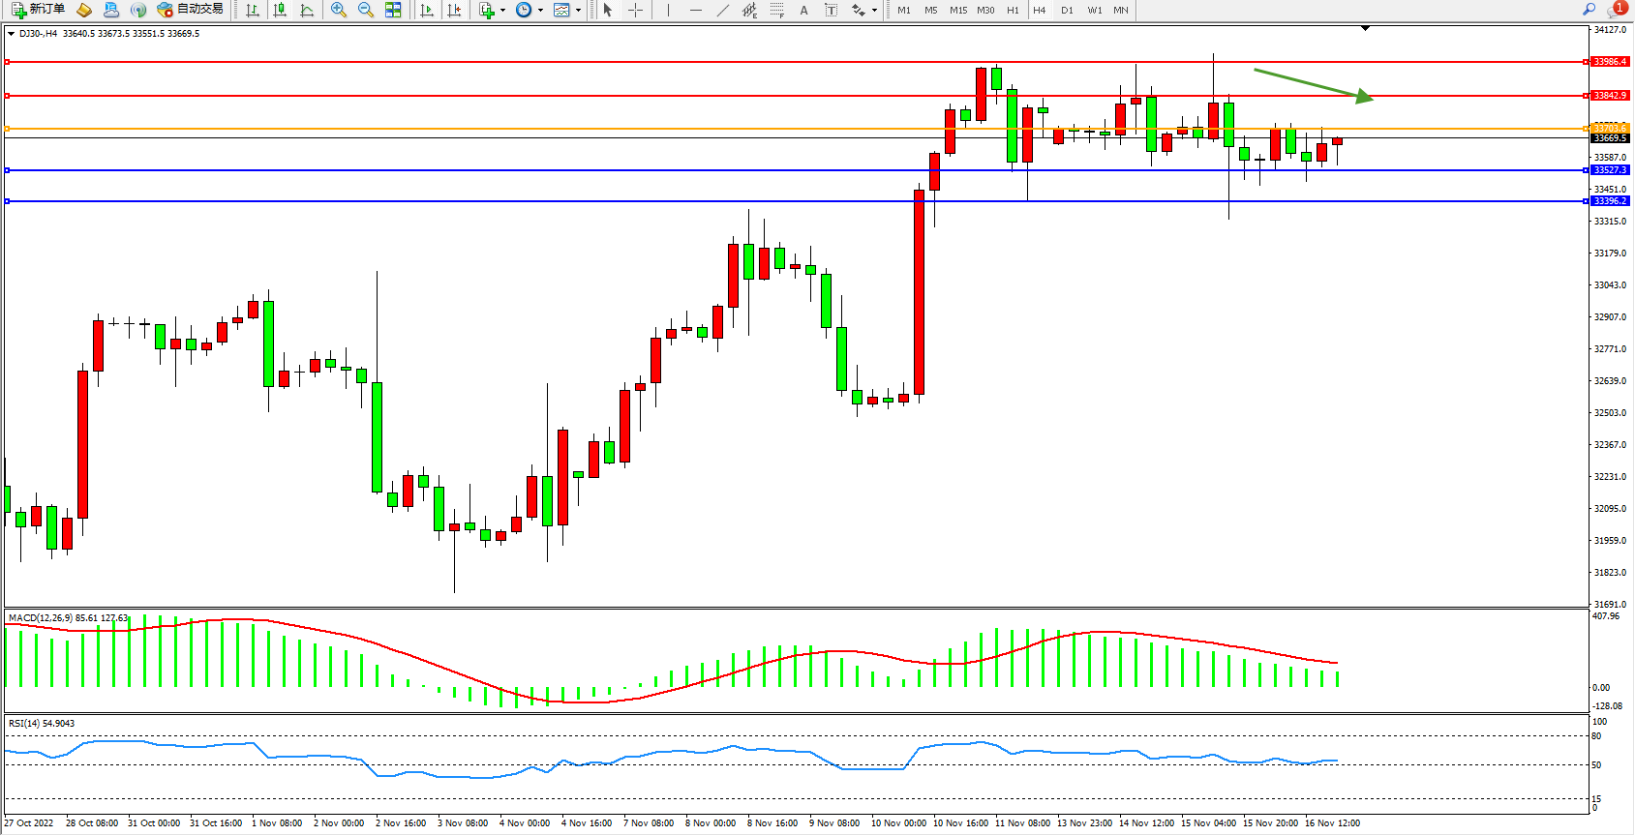Switch to the M15 timeframe

pyautogui.click(x=958, y=10)
